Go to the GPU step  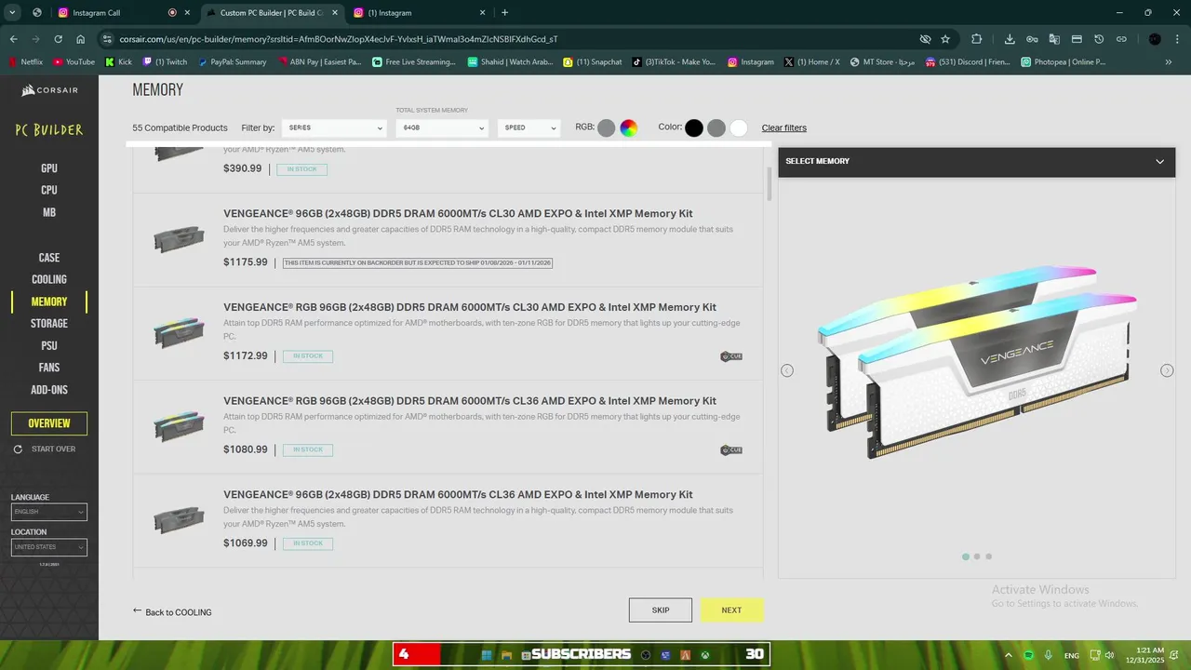(x=49, y=168)
